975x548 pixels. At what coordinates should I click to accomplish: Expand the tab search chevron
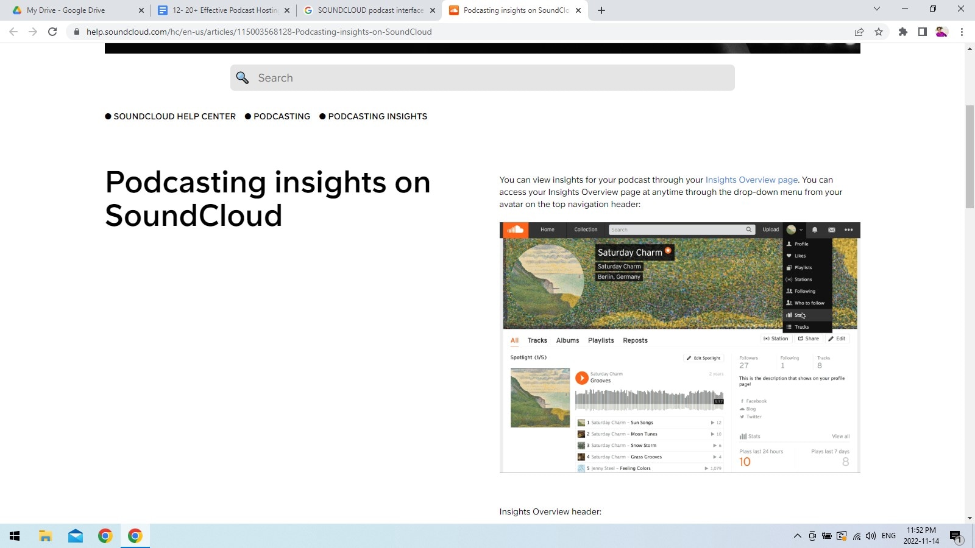[x=877, y=9]
